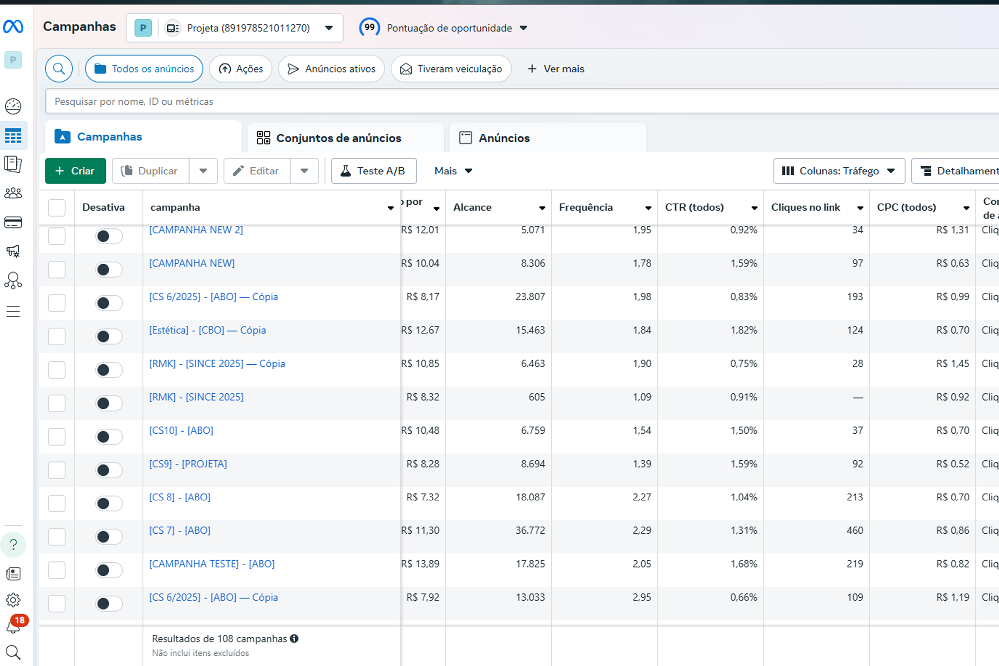Open Billing card icon in sidebar

(x=13, y=222)
